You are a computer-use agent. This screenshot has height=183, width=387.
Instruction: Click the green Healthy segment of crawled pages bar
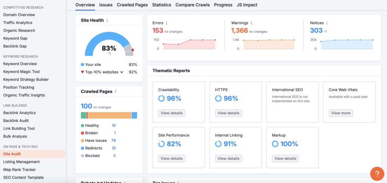point(84,115)
